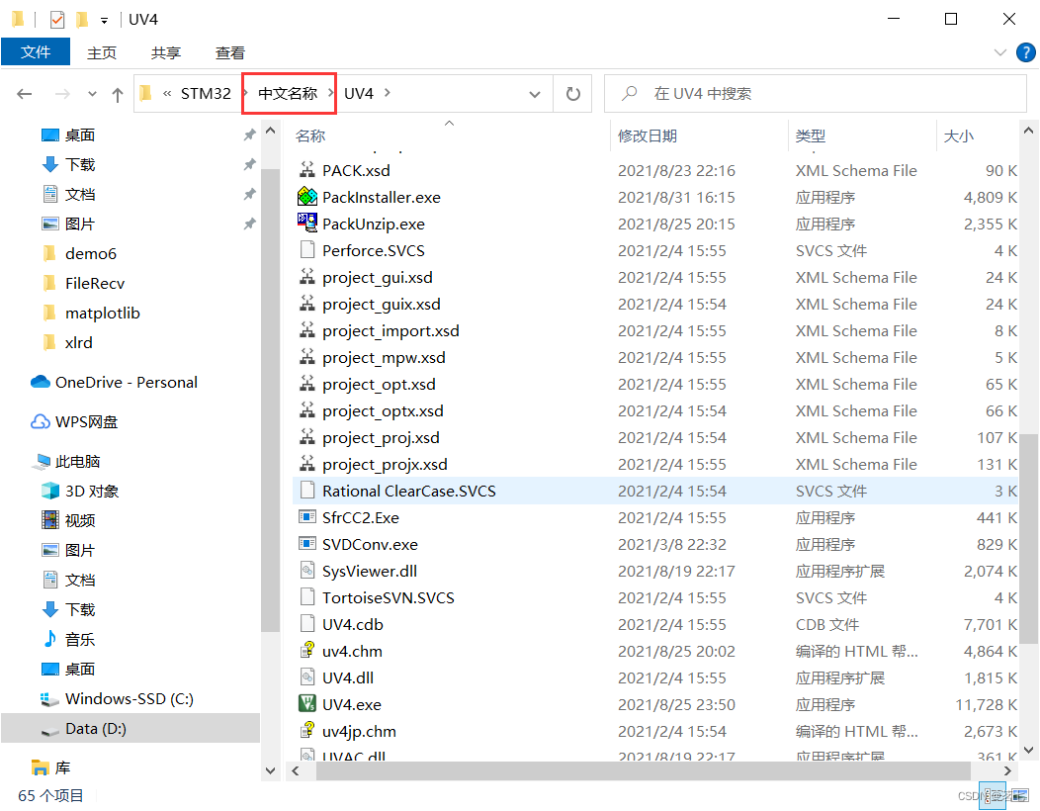The height and width of the screenshot is (811, 1040).
Task: Navigate to 中文名称 in the address path
Action: point(288,94)
